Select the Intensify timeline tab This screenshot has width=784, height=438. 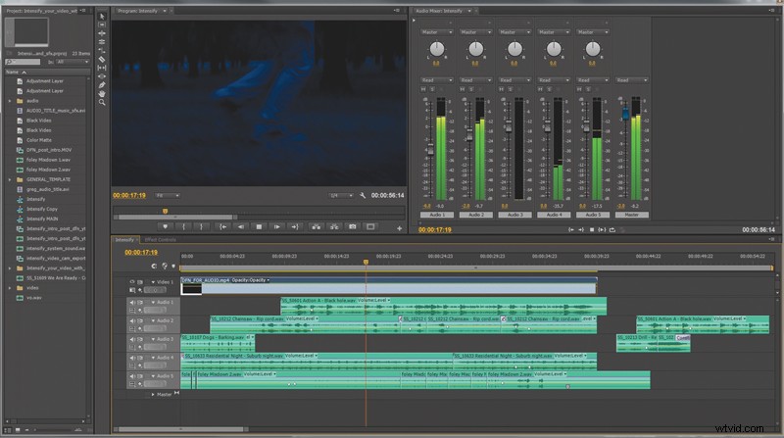124,240
